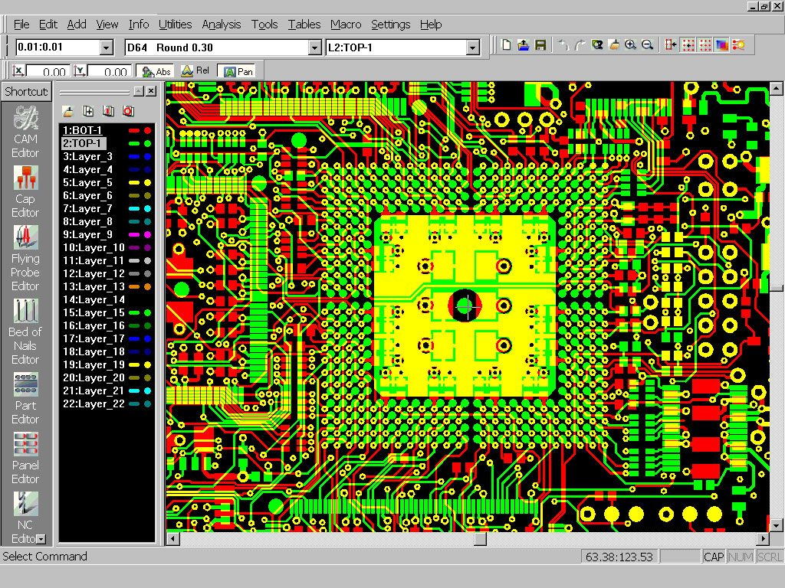Open the D64 Round 0.30 aperture dropdown

click(314, 47)
